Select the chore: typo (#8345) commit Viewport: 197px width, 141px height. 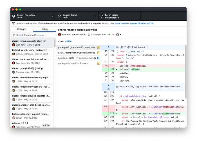[x=32, y=70]
